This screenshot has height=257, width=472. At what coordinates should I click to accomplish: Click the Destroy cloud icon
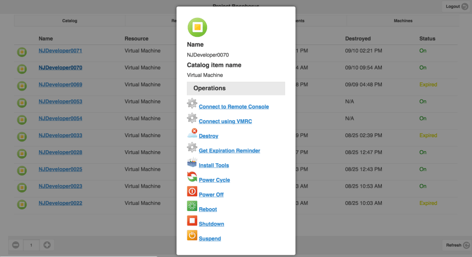click(x=192, y=133)
